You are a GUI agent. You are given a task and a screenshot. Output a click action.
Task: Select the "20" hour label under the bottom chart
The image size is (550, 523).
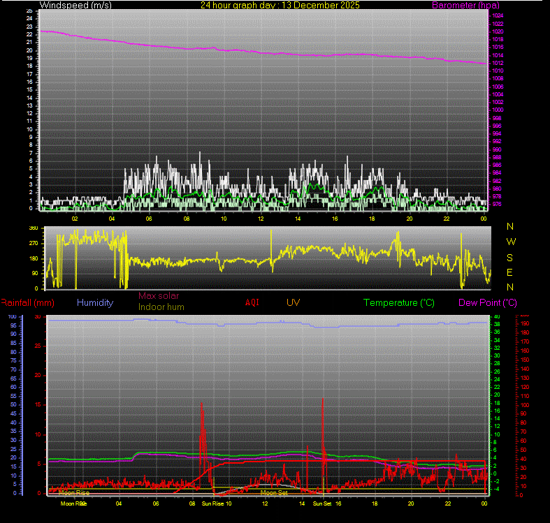point(411,503)
